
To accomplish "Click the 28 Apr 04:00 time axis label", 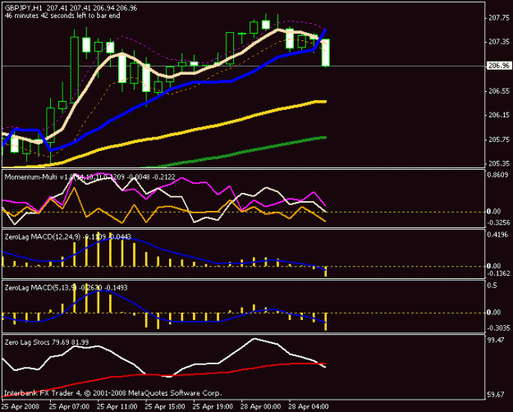I will click(308, 407).
